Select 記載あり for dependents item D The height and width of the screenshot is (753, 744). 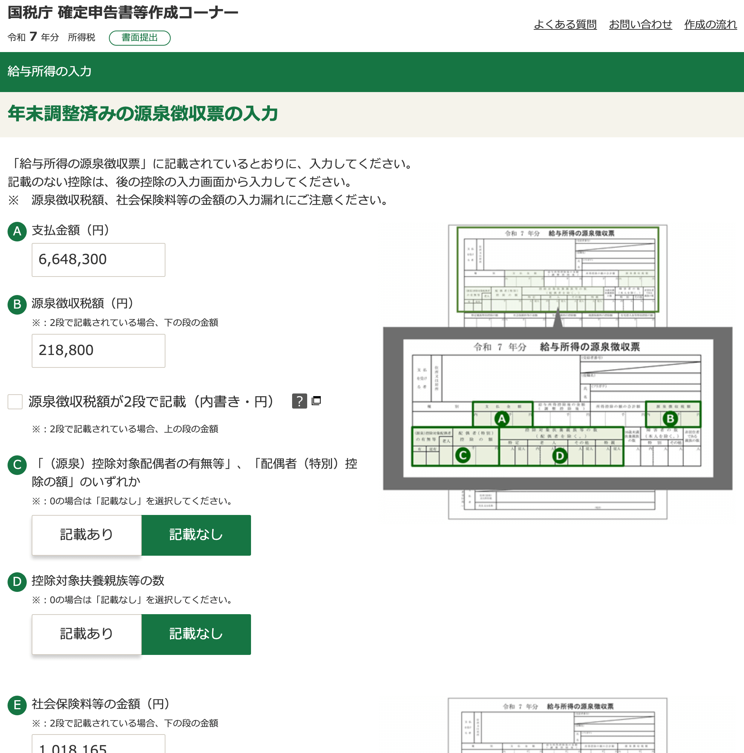86,634
